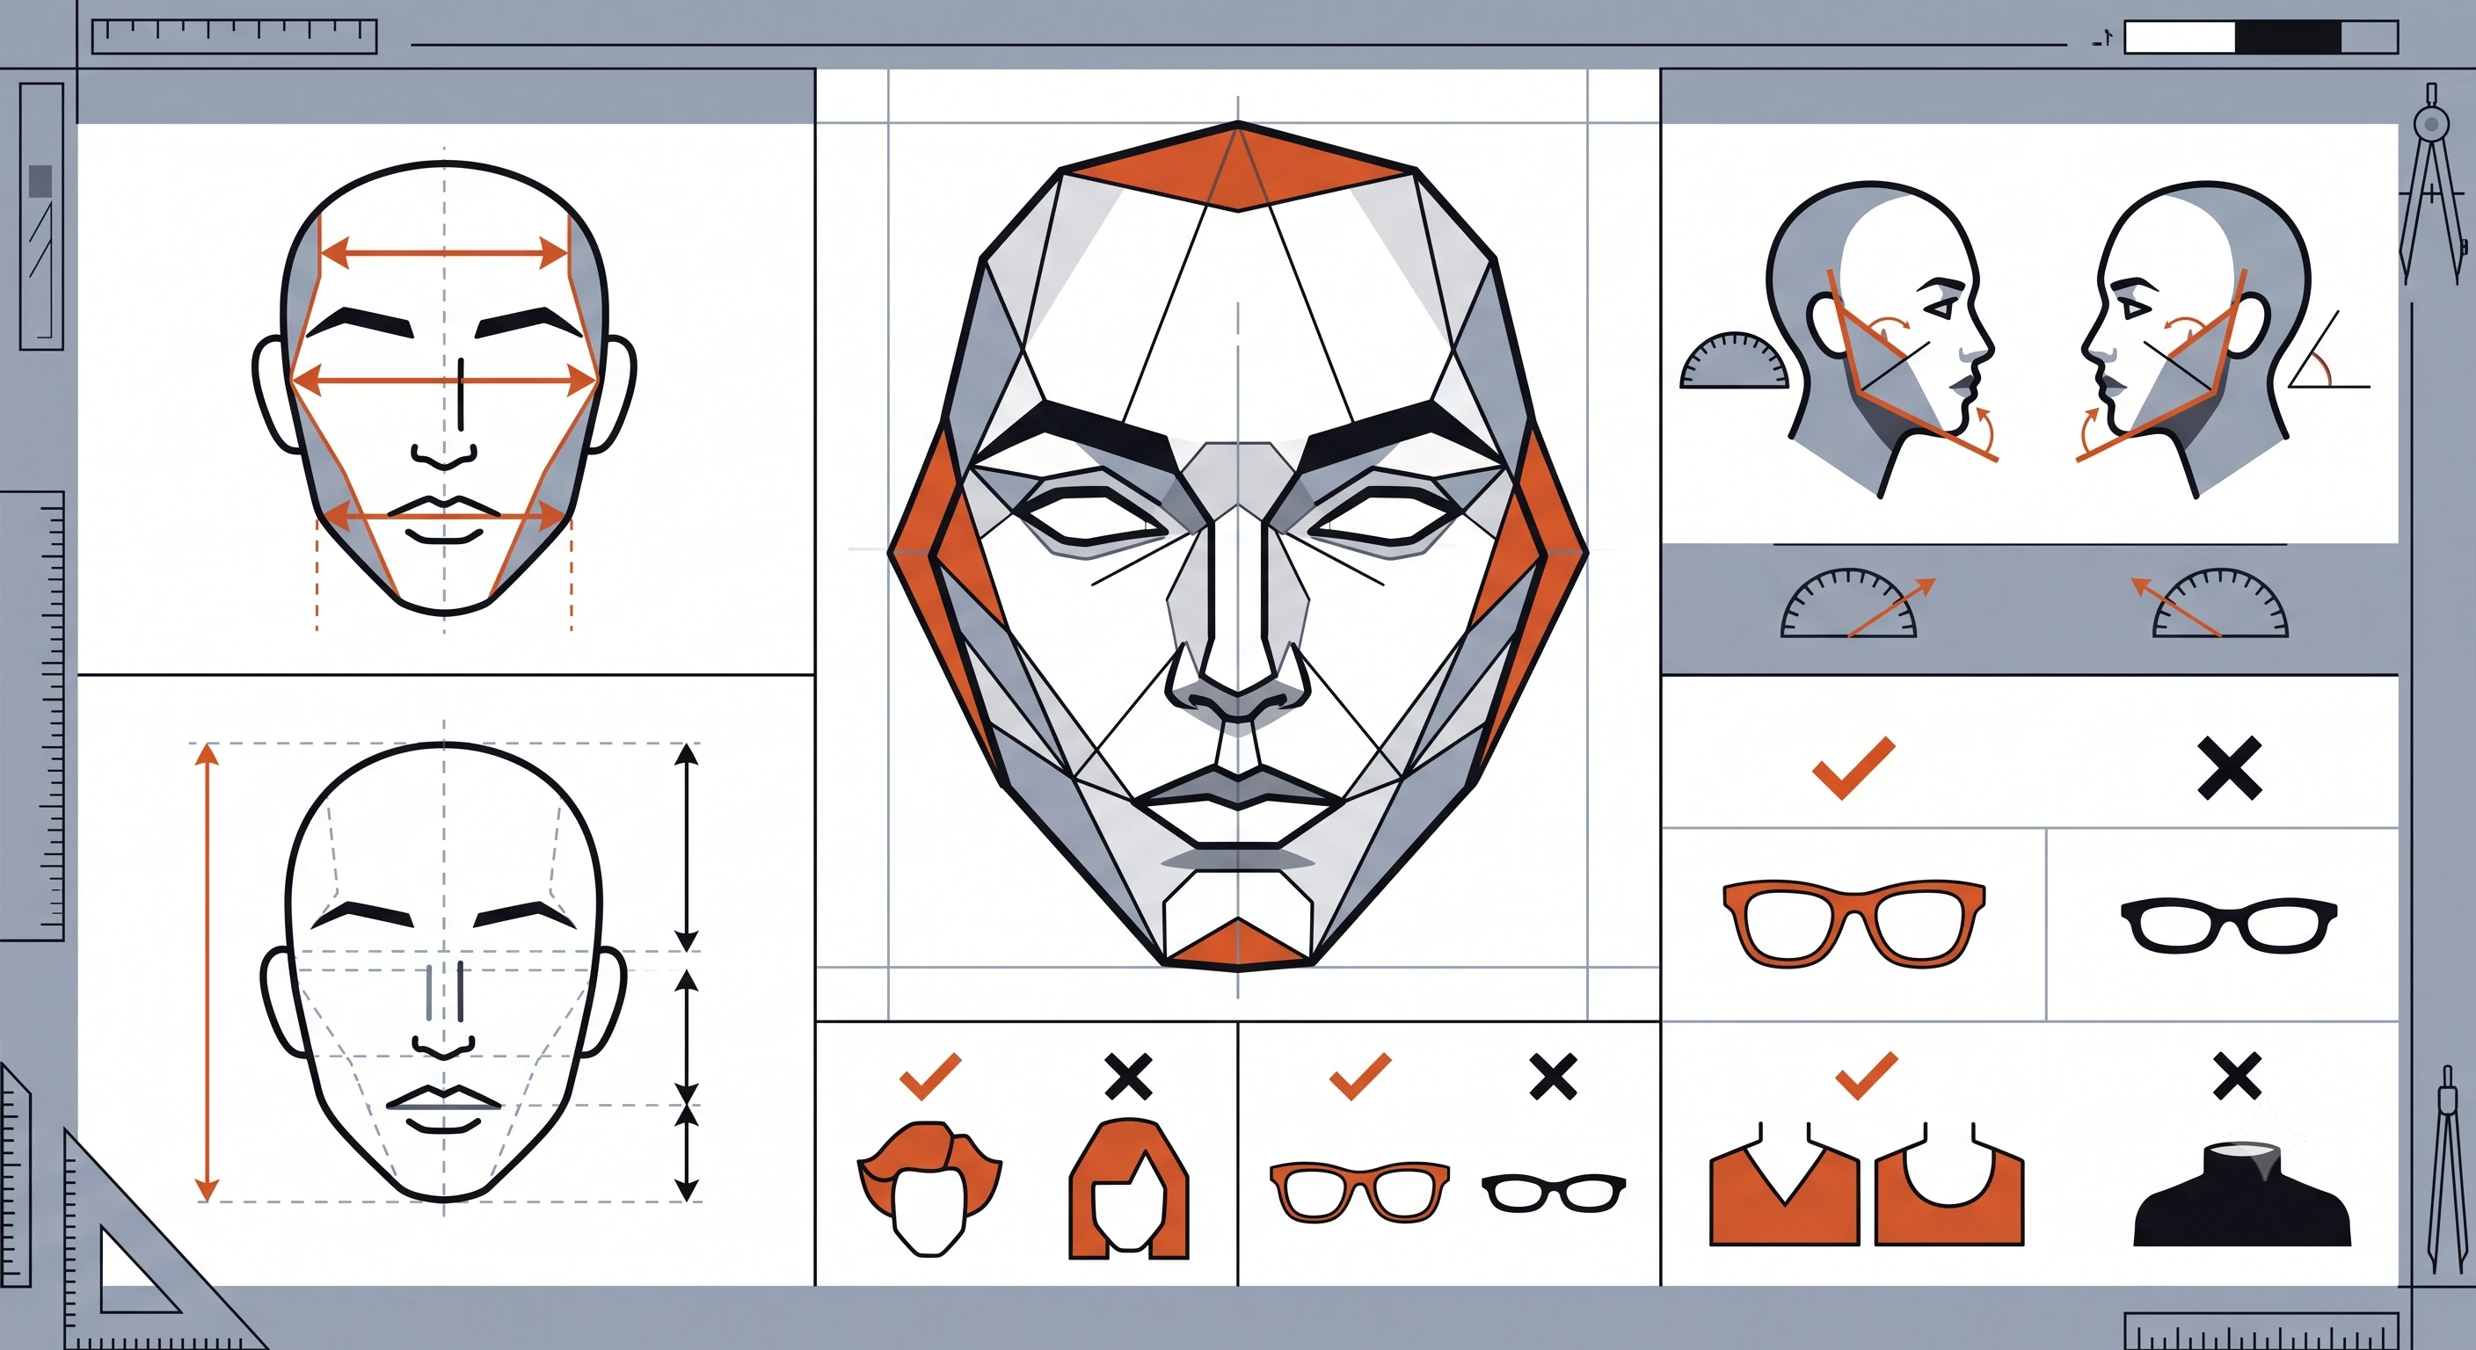Select the larger thick orange glasses frame
Screen dimensions: 2476x1350
(1854, 923)
